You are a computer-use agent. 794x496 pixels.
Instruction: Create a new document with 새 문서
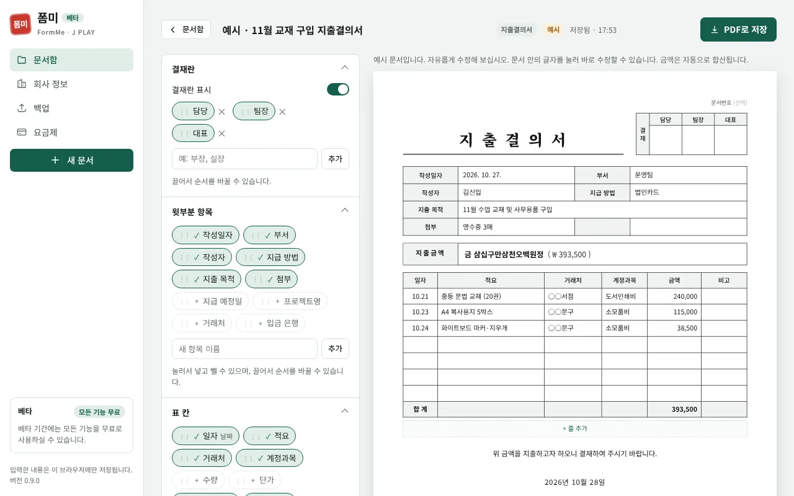click(x=71, y=160)
